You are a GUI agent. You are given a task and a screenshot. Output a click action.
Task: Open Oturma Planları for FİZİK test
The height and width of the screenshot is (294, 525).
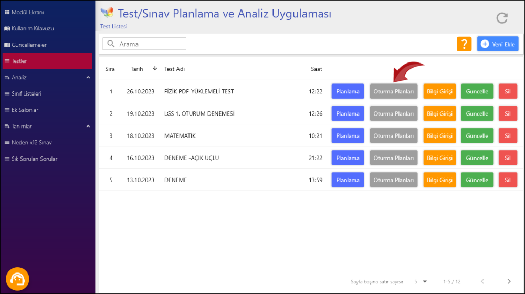[394, 91]
